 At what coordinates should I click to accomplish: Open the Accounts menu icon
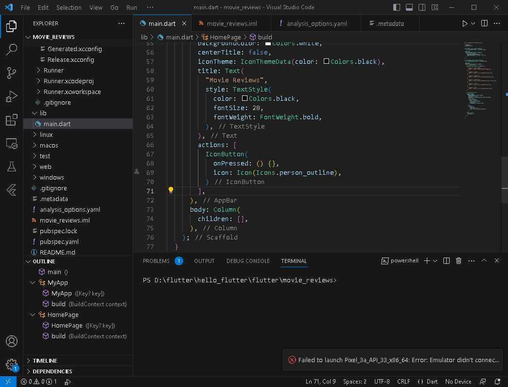[11, 341]
